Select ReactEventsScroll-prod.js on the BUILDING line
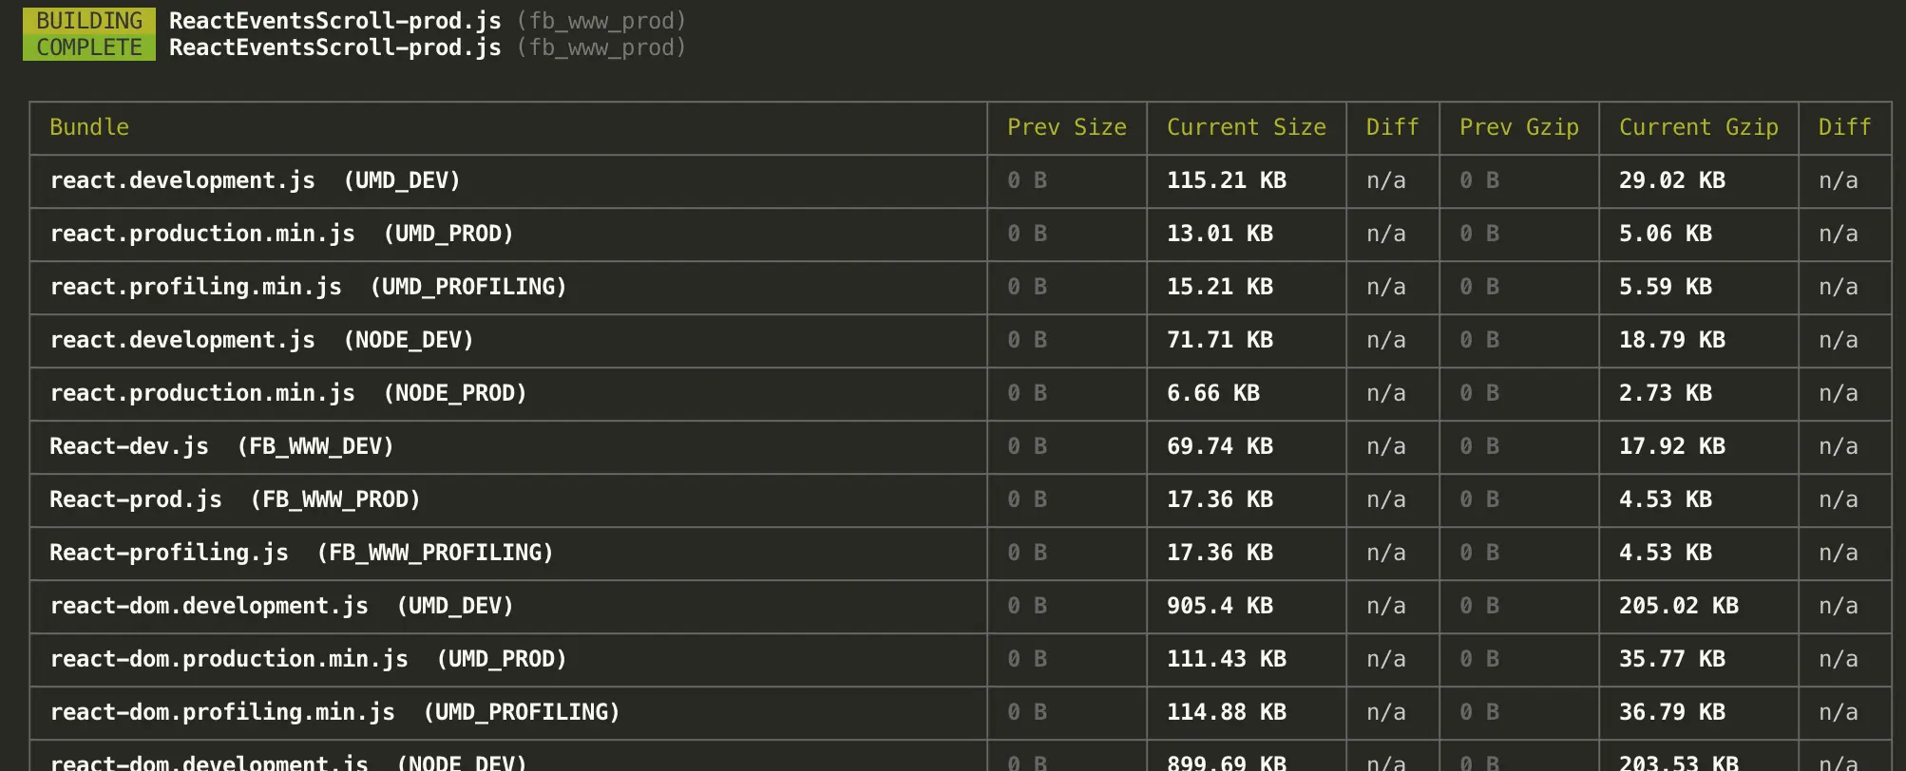The height and width of the screenshot is (771, 1906). point(335,21)
